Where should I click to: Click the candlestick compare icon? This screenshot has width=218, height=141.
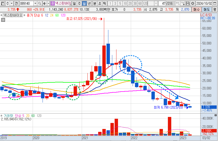178,3
